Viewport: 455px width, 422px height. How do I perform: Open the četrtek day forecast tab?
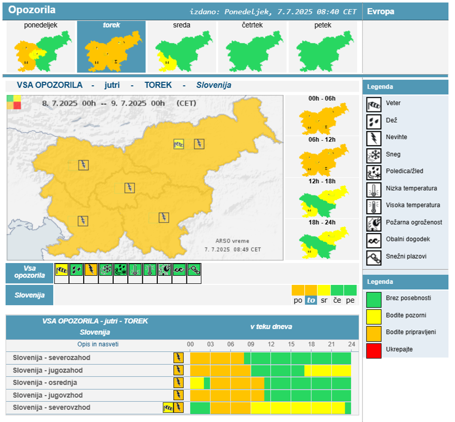(x=252, y=47)
